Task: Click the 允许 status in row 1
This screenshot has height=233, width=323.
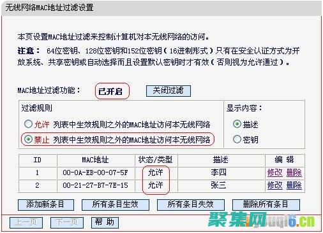Action: coord(156,173)
